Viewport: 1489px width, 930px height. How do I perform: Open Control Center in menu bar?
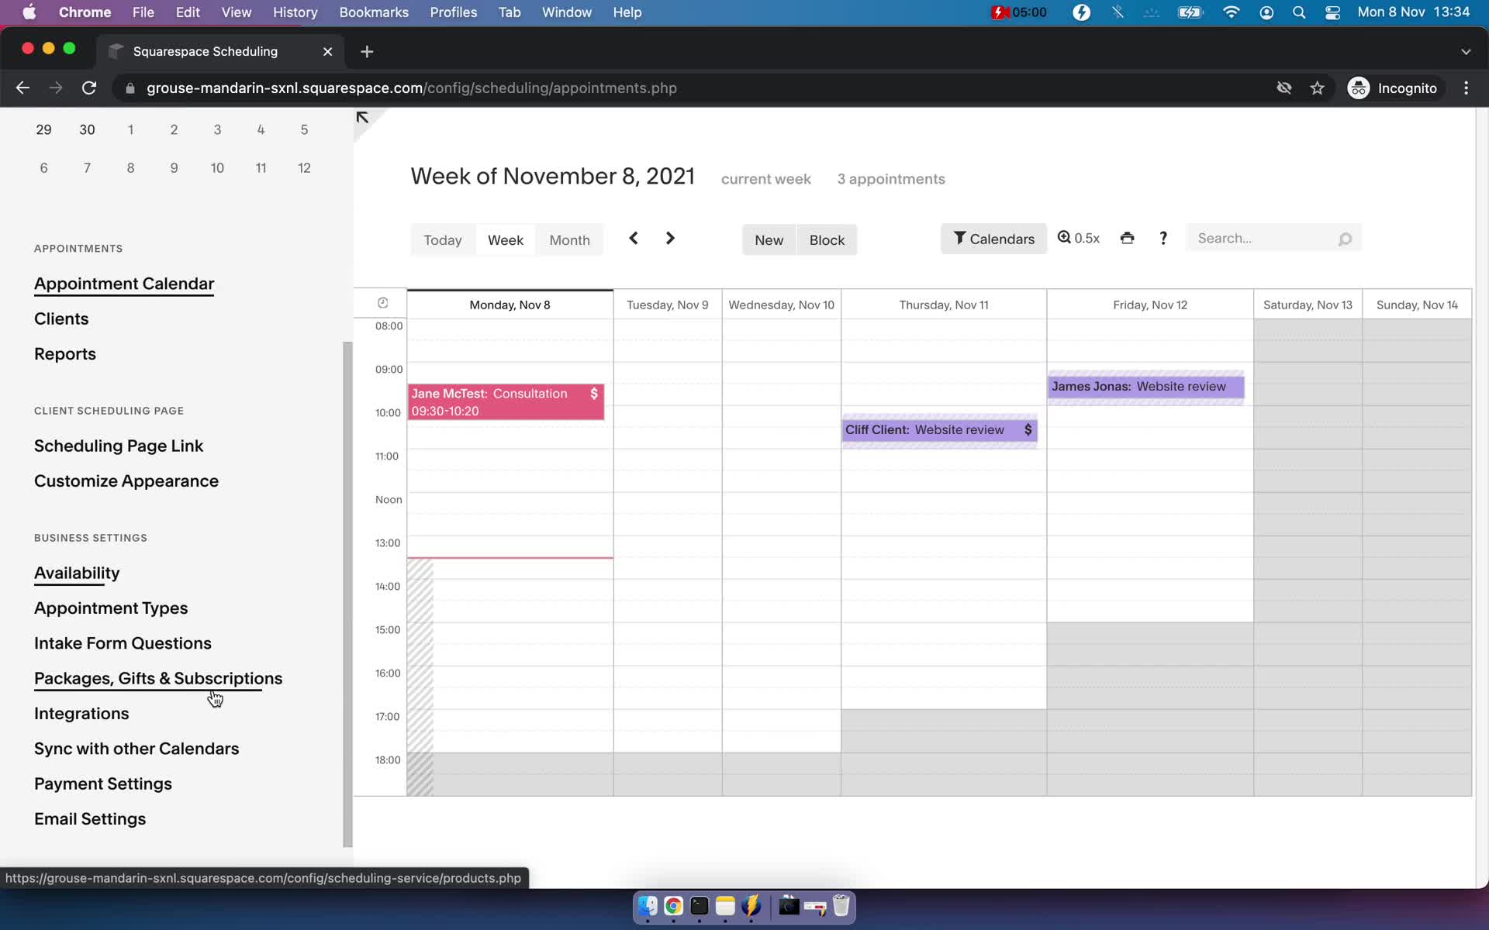(x=1332, y=12)
